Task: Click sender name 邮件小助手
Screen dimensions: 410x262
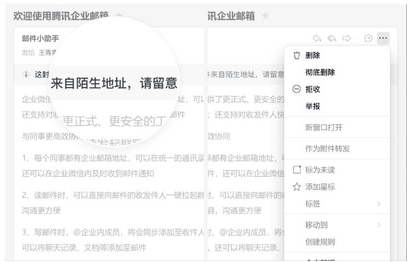Action: point(40,38)
